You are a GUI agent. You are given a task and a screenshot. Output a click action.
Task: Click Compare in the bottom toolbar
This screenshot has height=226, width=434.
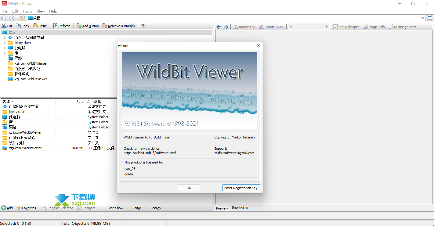click(86, 208)
